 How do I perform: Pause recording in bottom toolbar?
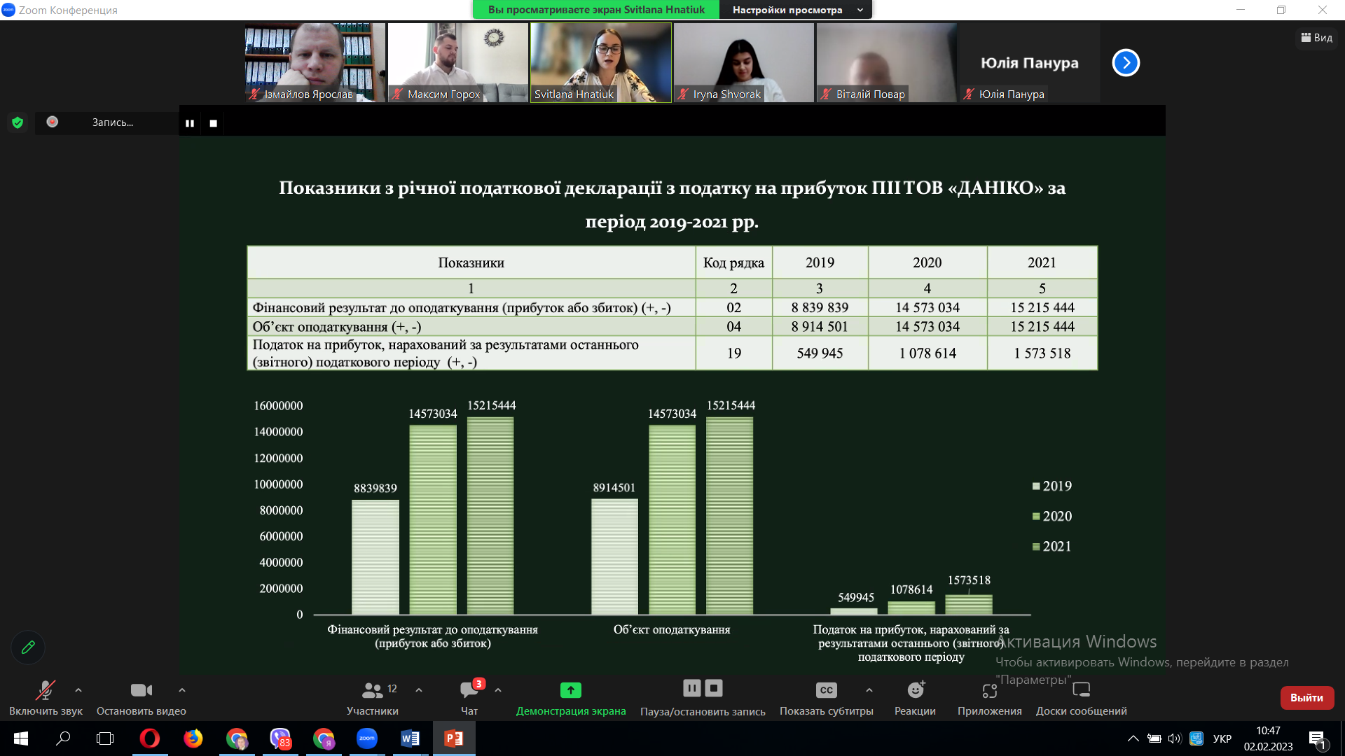[691, 688]
